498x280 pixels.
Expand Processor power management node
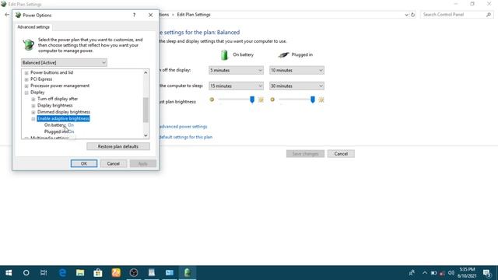click(x=26, y=86)
